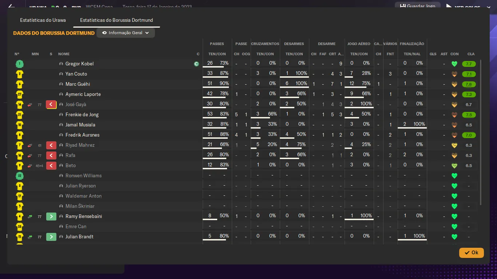Click Frenkie de Jong's number 21 shirt icon
The height and width of the screenshot is (279, 497).
pyautogui.click(x=20, y=115)
